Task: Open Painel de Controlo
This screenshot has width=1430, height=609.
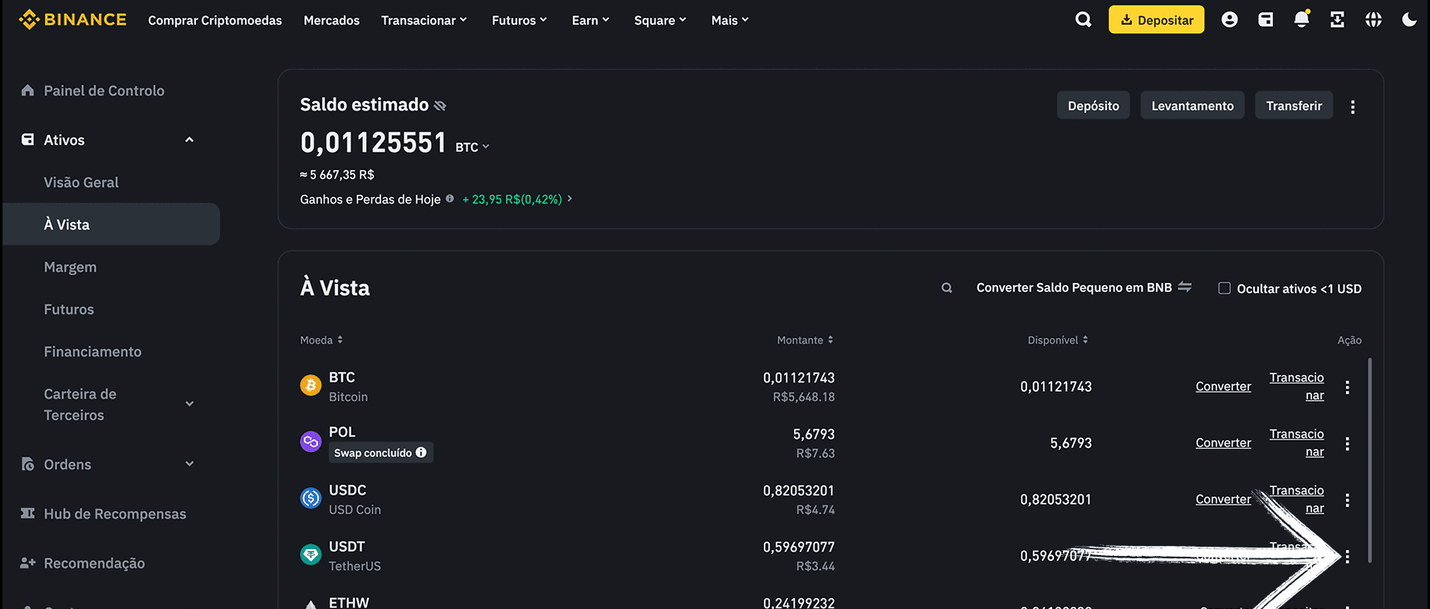Action: coord(104,90)
